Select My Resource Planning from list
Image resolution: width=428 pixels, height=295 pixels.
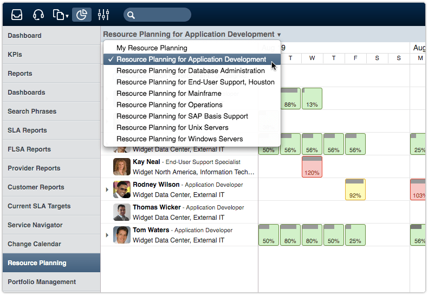pyautogui.click(x=152, y=48)
